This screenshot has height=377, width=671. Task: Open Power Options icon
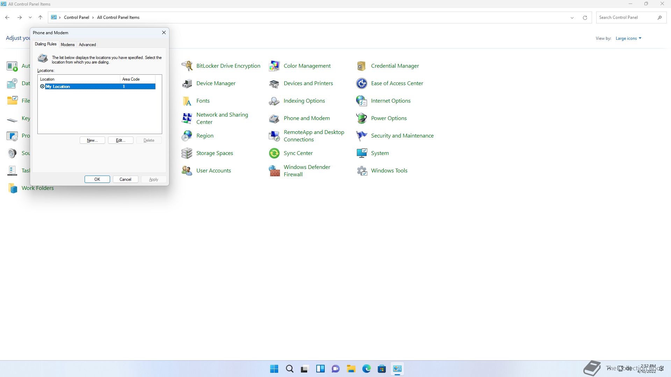point(362,118)
